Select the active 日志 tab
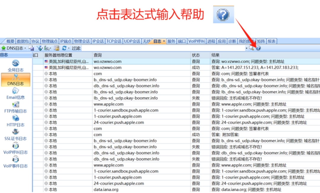320x193 pixels. [x=157, y=41]
